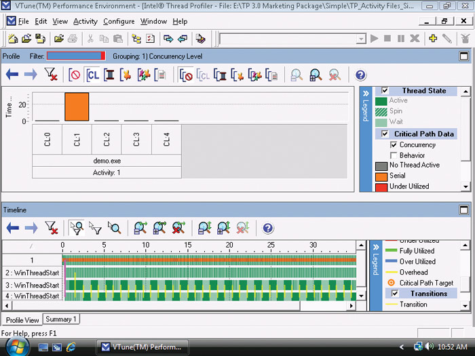Toggle the Critical Path Data checkbox
The width and height of the screenshot is (475, 356).
[x=385, y=134]
